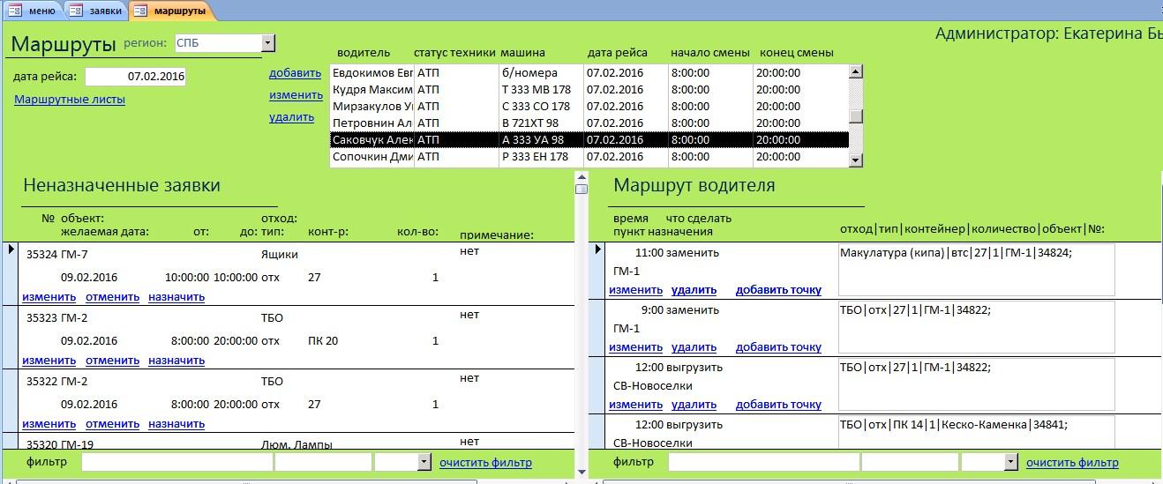
Task: Click отменить for request 35324
Action: 112,297
